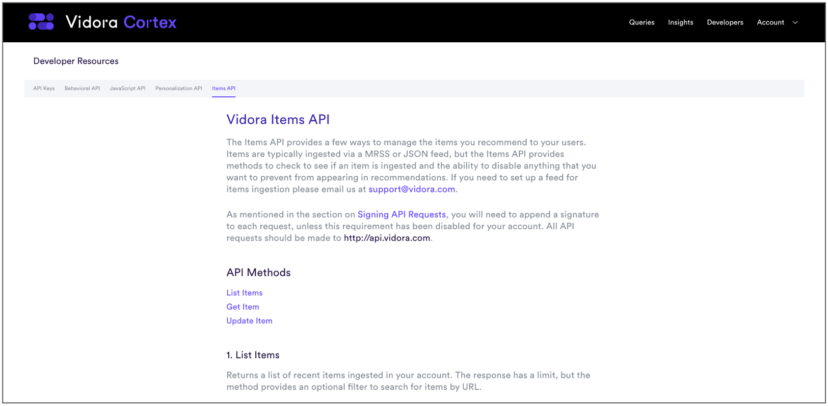Click the Vidora Cortex wordmark text
Screen dimensions: 828x406
pyautogui.click(x=121, y=22)
